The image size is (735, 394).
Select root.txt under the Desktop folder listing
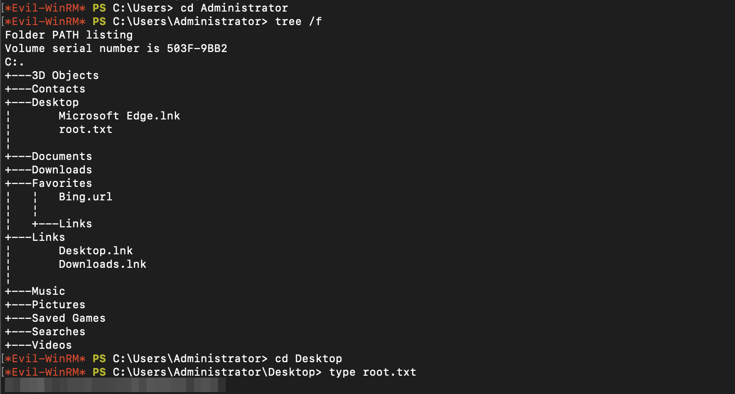[x=85, y=130]
